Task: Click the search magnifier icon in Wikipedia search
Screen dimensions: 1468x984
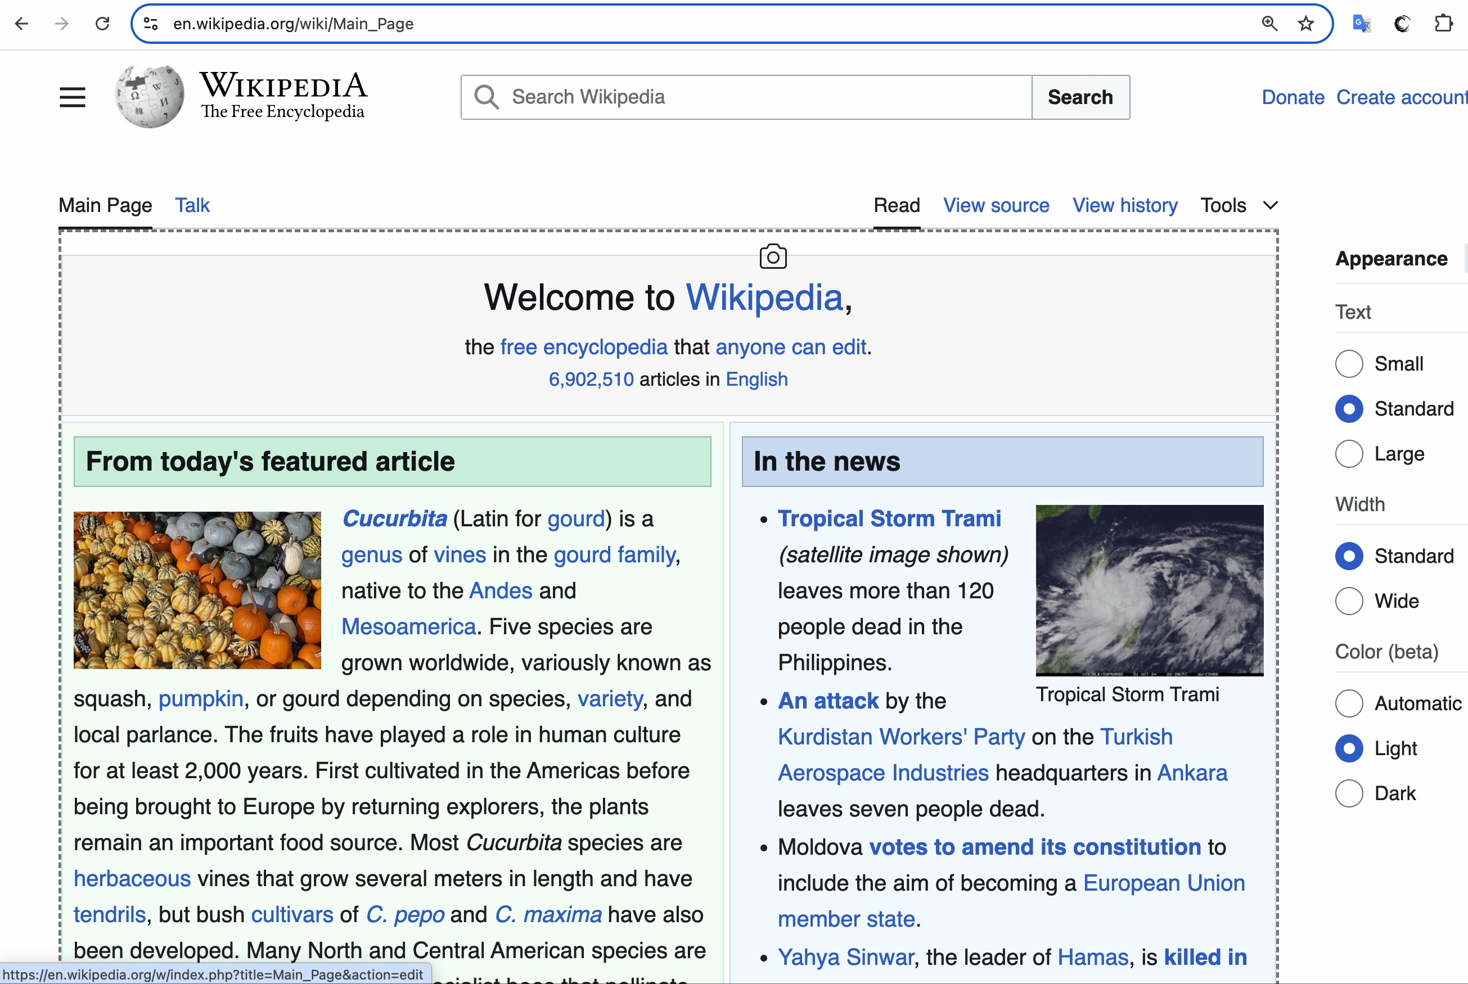Action: pyautogui.click(x=487, y=97)
